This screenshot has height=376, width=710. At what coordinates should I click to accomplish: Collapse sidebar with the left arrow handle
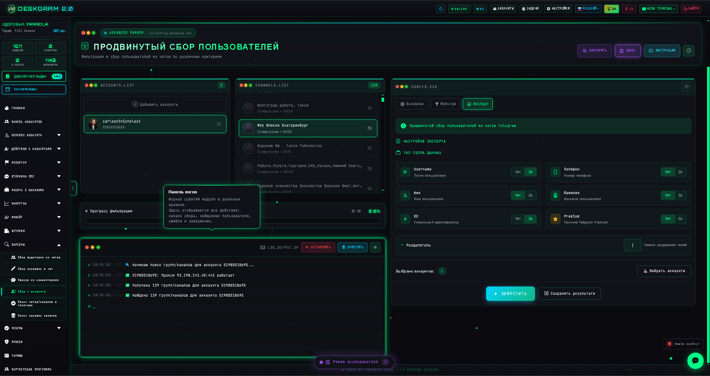[x=73, y=188]
